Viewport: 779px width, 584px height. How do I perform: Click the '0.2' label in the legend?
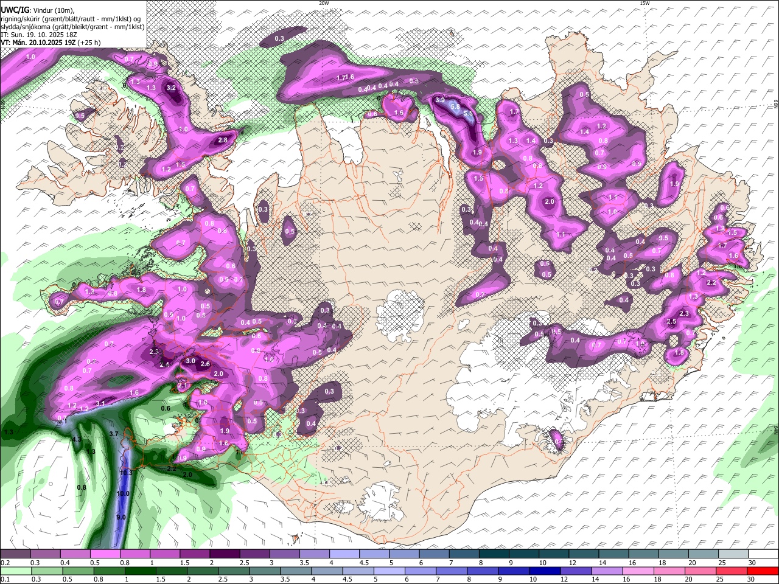click(x=5, y=563)
